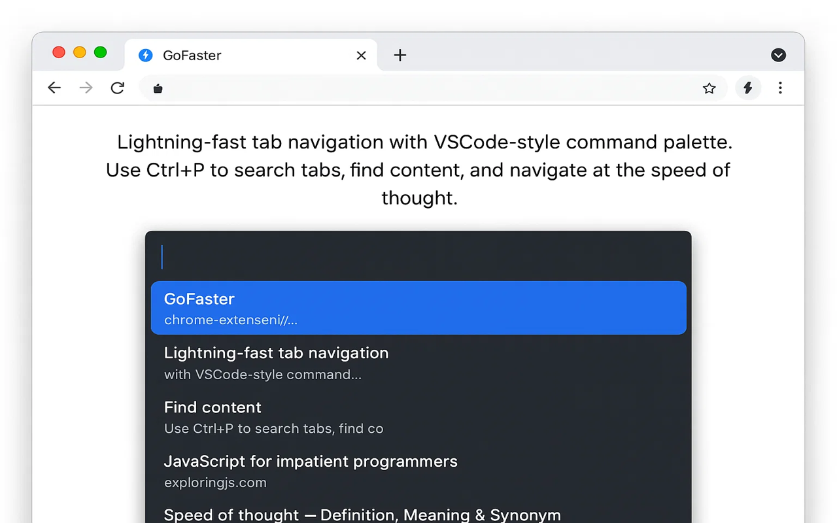Focus the browser address bar
This screenshot has width=837, height=523.
[x=433, y=88]
